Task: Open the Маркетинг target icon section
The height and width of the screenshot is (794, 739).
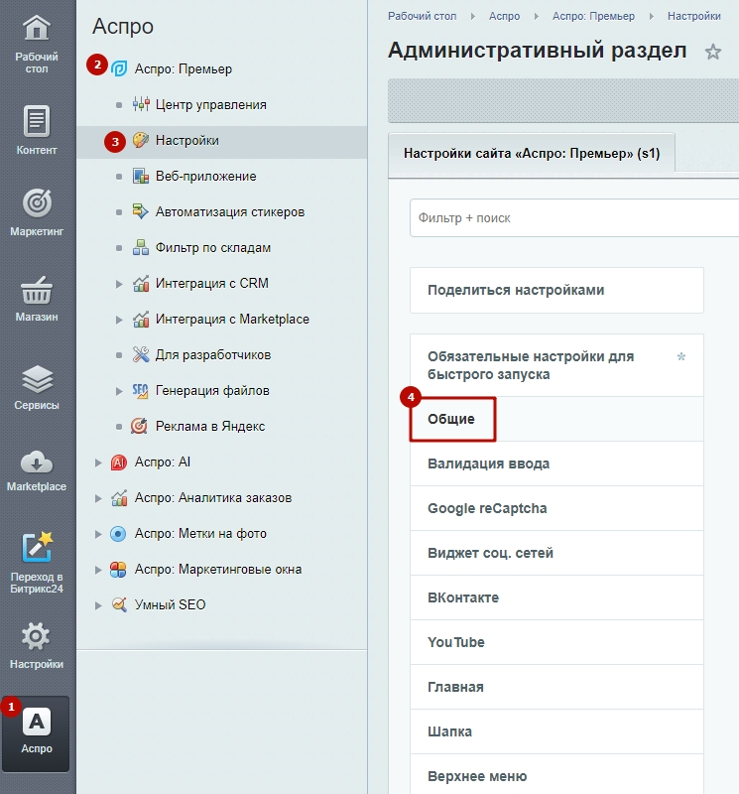Action: tap(37, 211)
